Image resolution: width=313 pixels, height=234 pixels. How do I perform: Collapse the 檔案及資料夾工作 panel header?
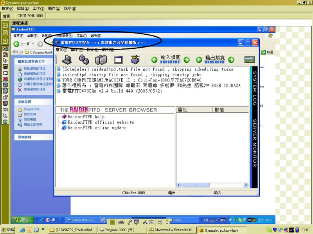click(x=34, y=61)
